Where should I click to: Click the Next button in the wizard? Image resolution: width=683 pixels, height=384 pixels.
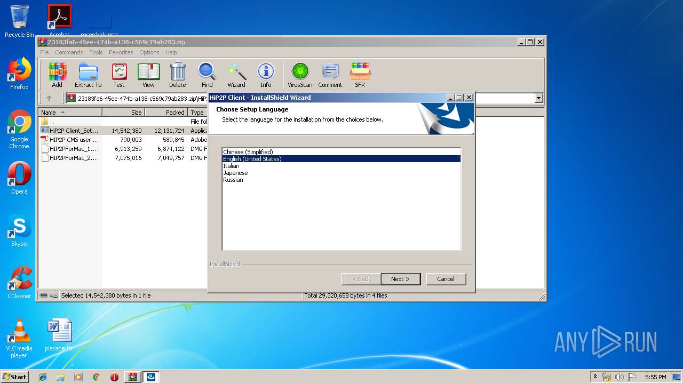coord(401,279)
